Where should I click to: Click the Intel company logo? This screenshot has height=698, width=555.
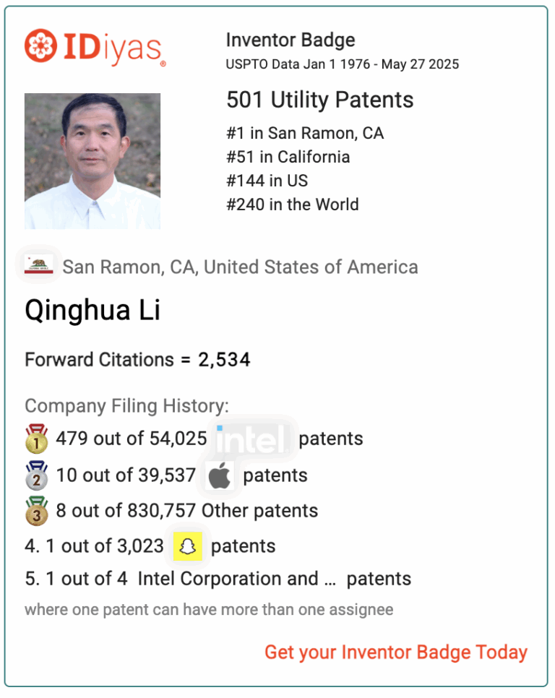pyautogui.click(x=252, y=439)
